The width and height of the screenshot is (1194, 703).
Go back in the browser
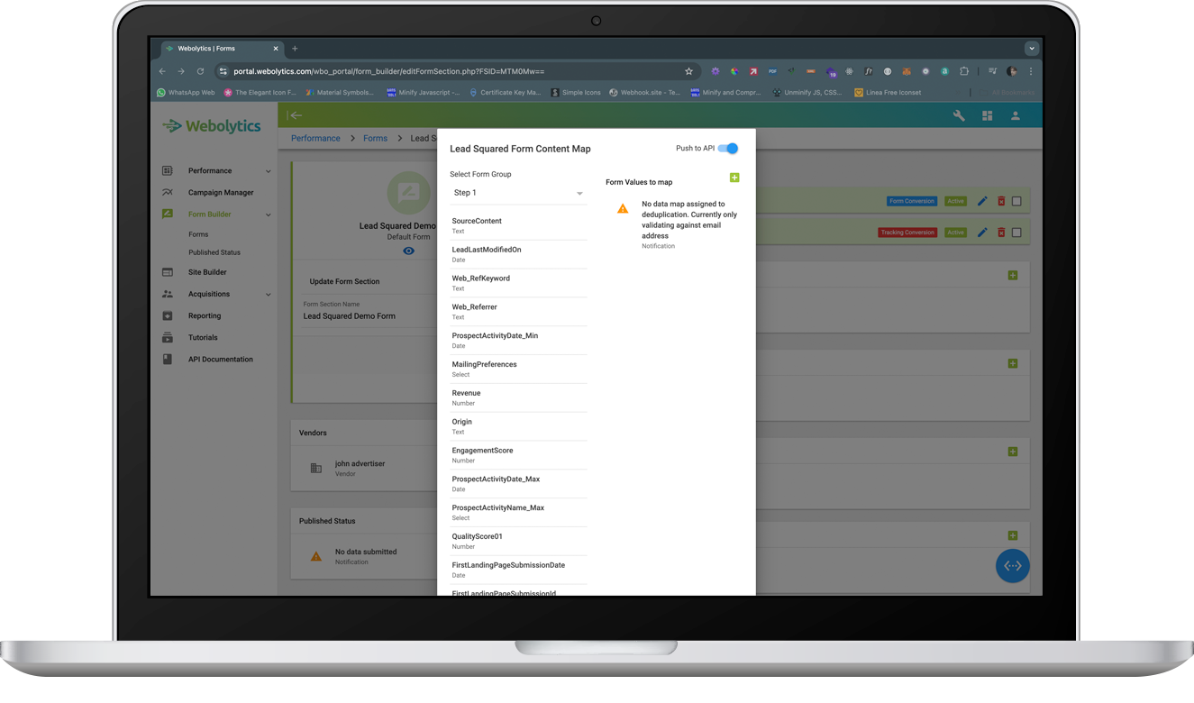[162, 71]
